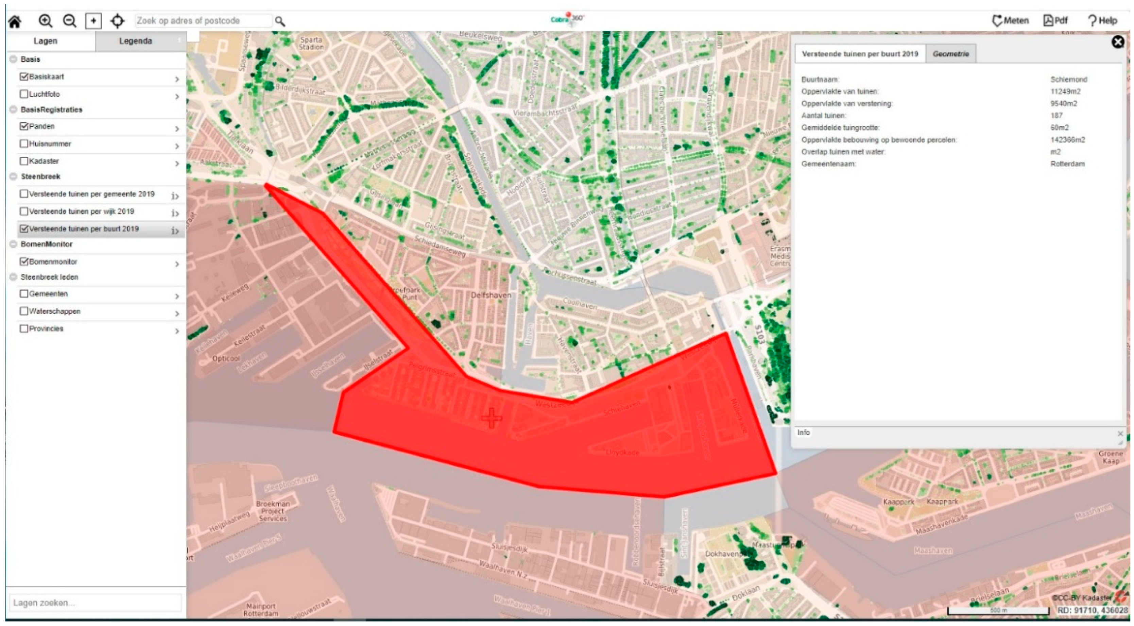Enable the Luchtfoto layer checkbox
Viewport: 1134px width, 626px height.
pyautogui.click(x=24, y=94)
